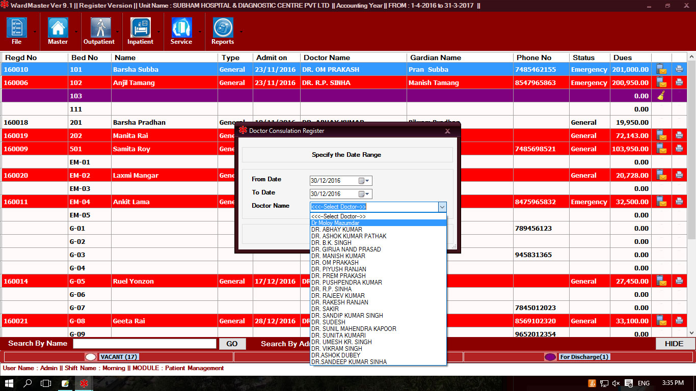Select Dr Moloy Mazumdar from list
696x391 pixels.
(x=335, y=223)
